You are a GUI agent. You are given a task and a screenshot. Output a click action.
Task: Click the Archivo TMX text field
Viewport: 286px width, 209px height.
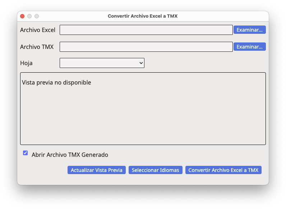tap(146, 47)
